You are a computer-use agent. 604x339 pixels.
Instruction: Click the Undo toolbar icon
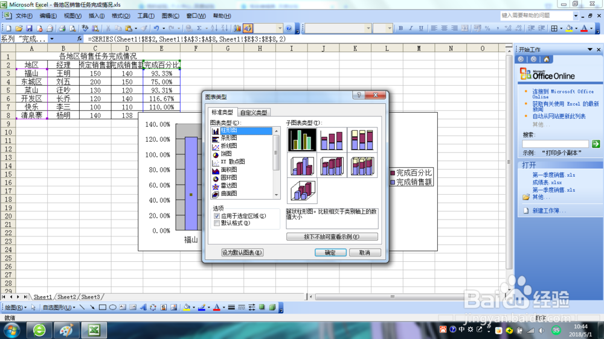point(156,28)
